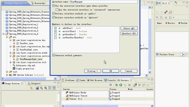Toggle 'Generate method comments' checkbox
This screenshot has width=190, height=107.
(53, 55)
